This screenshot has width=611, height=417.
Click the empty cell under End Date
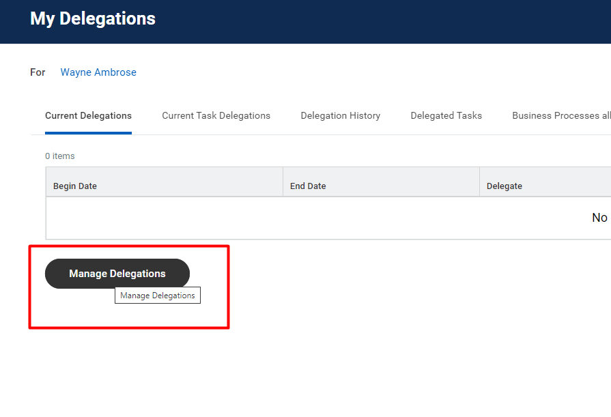381,218
